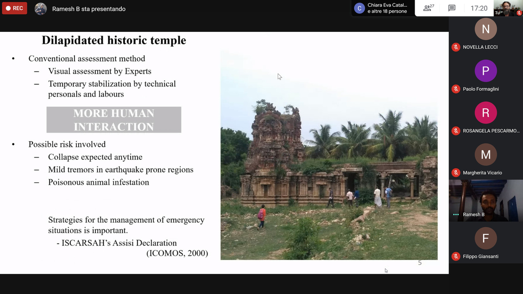Screen dimensions: 523x294
Task: Select the brown 'M' avatar of Margherita Vicario
Action: [x=486, y=155]
